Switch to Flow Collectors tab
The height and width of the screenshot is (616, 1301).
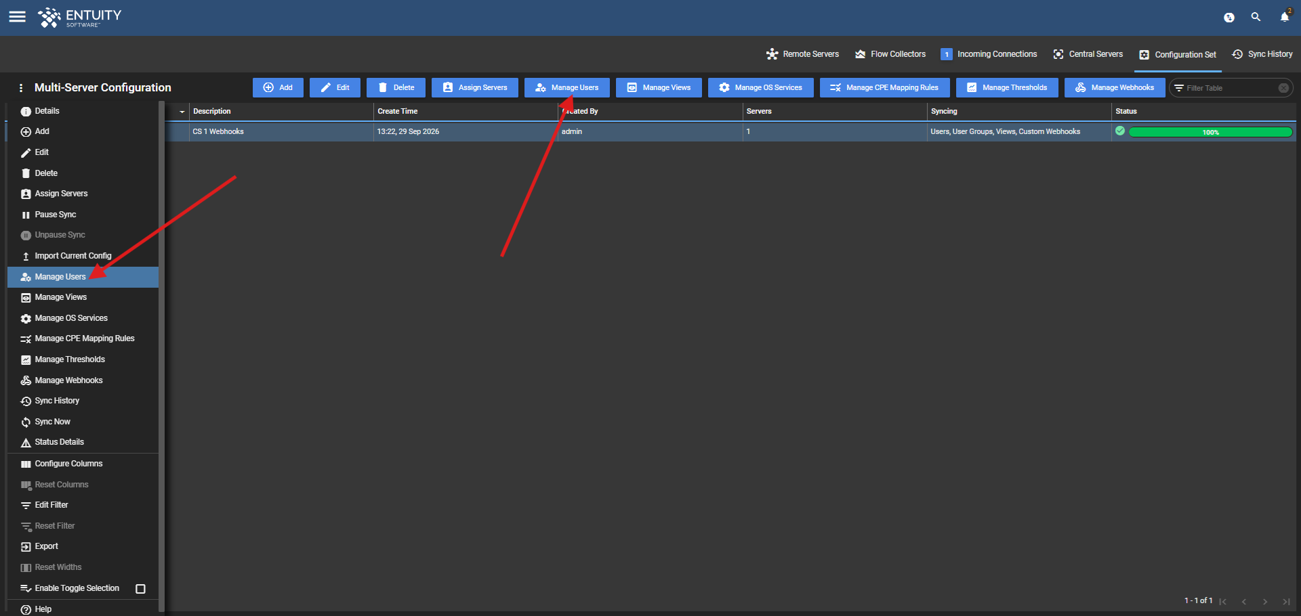(x=890, y=54)
